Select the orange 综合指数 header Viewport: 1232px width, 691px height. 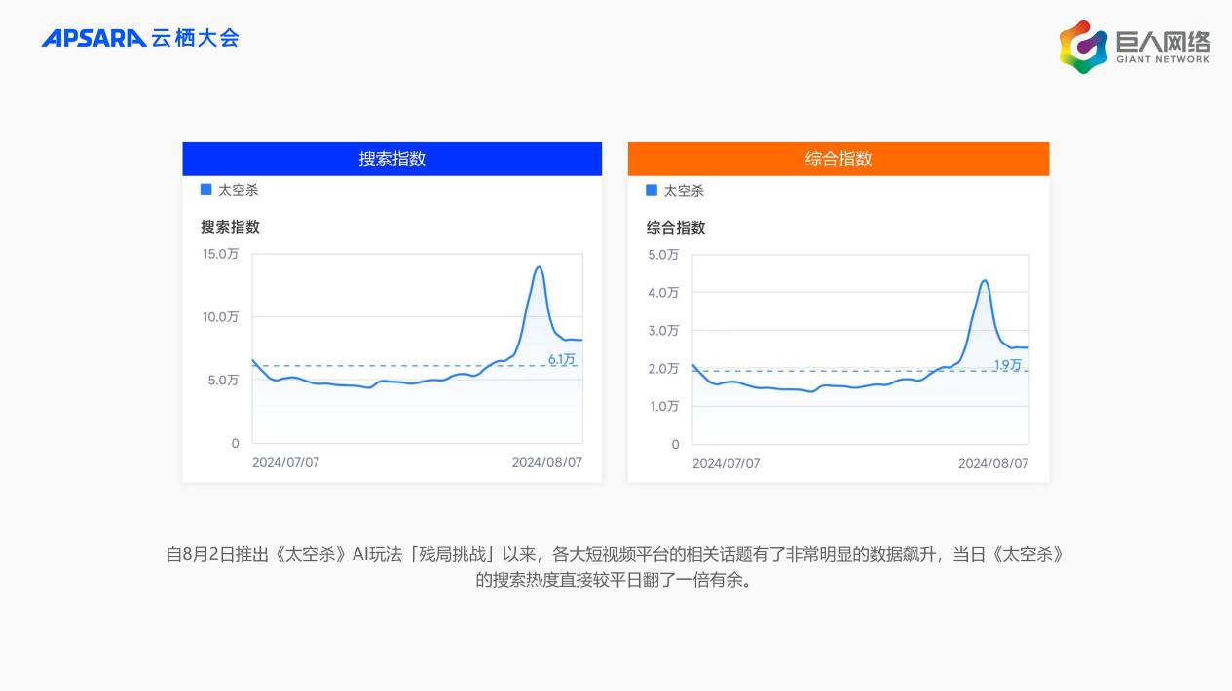839,159
